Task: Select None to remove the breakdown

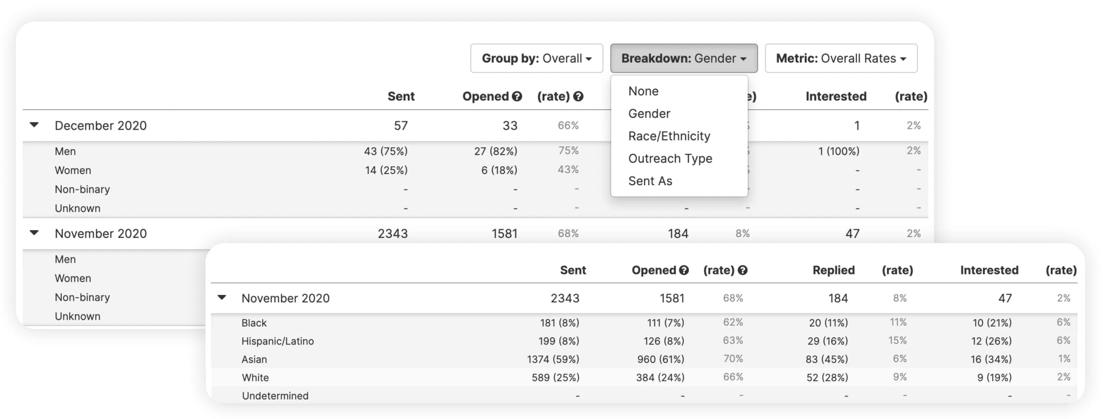Action: (643, 91)
